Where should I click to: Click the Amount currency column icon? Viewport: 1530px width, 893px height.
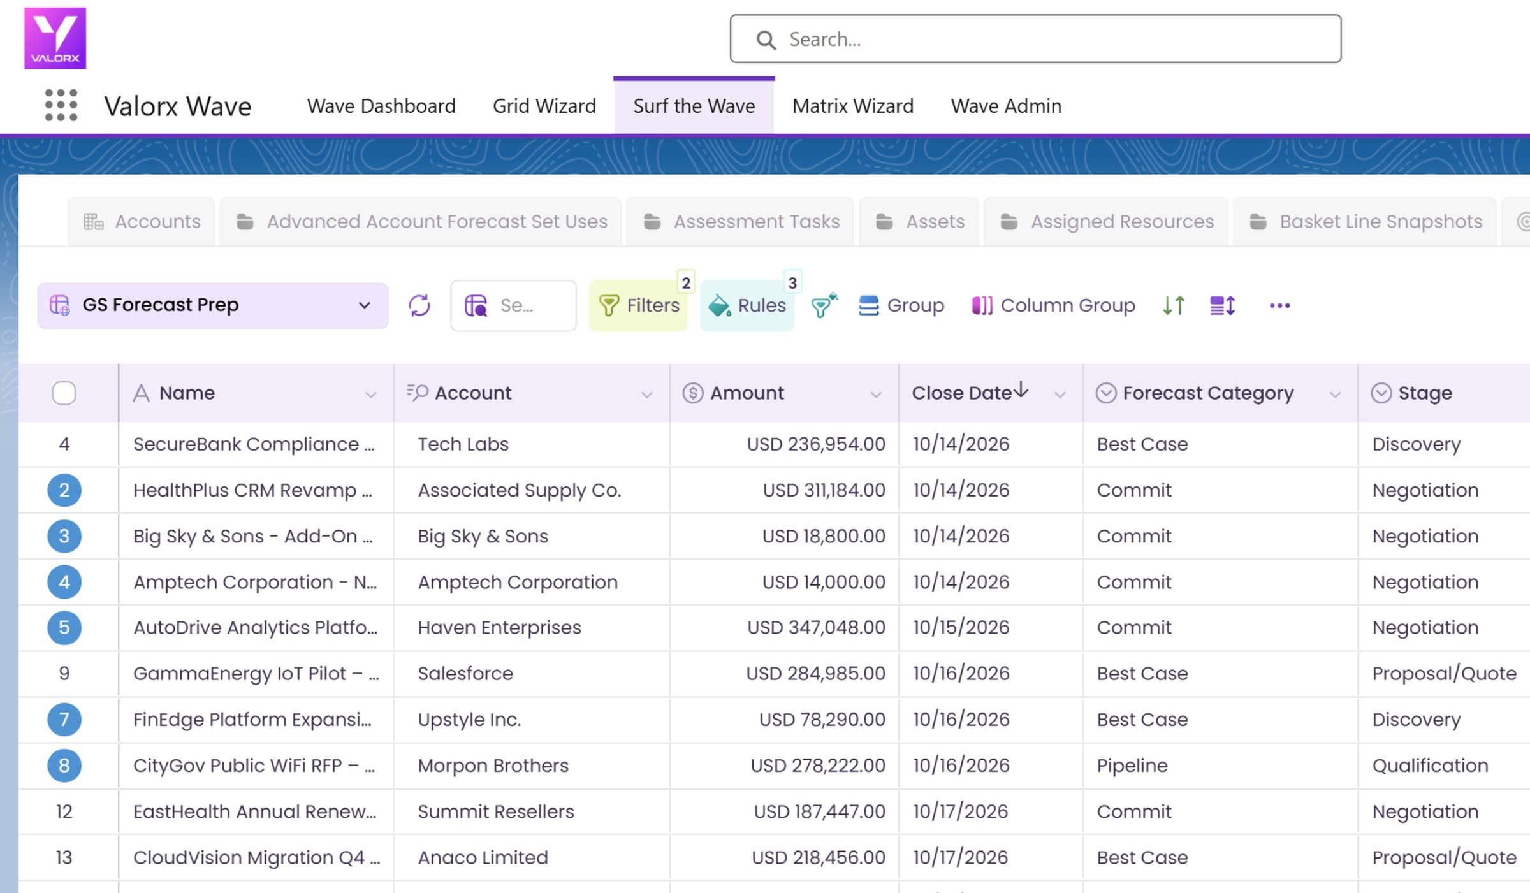click(692, 393)
